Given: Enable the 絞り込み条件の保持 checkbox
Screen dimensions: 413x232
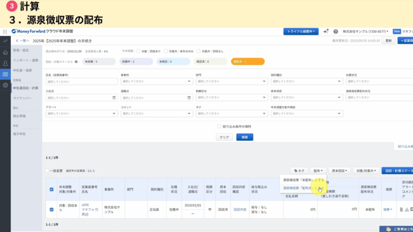Looking at the screenshot, I should (x=219, y=126).
